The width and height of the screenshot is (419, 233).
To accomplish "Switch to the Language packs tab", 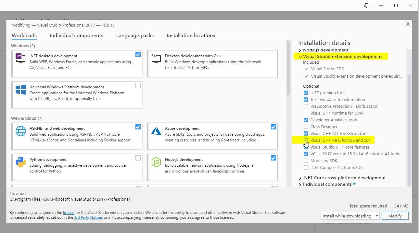I will [135, 36].
